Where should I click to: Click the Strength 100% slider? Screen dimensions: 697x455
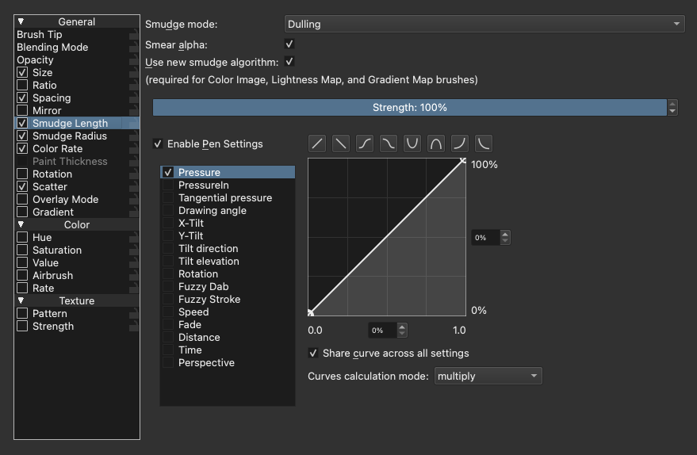(409, 108)
